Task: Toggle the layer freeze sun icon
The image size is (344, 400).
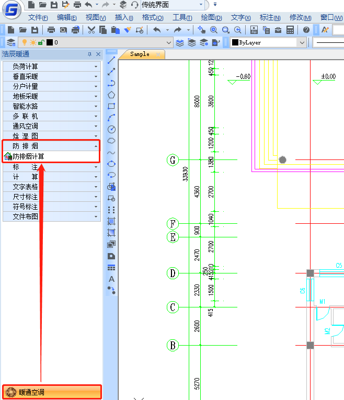Action: click(33, 42)
